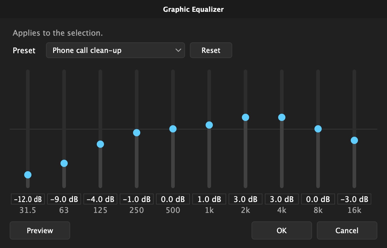Click the 2k band slider handle

[x=246, y=117]
